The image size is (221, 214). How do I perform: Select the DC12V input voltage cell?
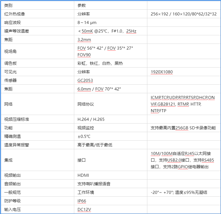[84, 209]
